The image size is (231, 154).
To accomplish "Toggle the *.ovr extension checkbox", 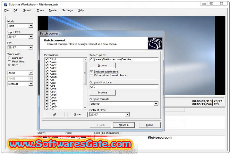I will 47,98.
